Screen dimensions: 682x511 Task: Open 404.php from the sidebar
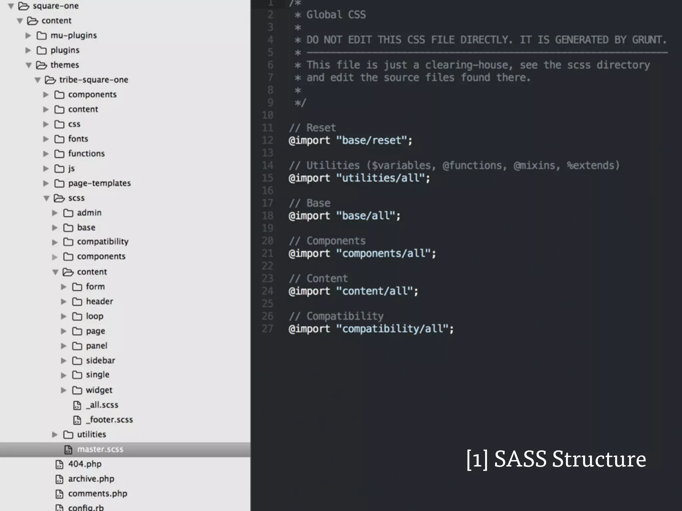pyautogui.click(x=85, y=464)
